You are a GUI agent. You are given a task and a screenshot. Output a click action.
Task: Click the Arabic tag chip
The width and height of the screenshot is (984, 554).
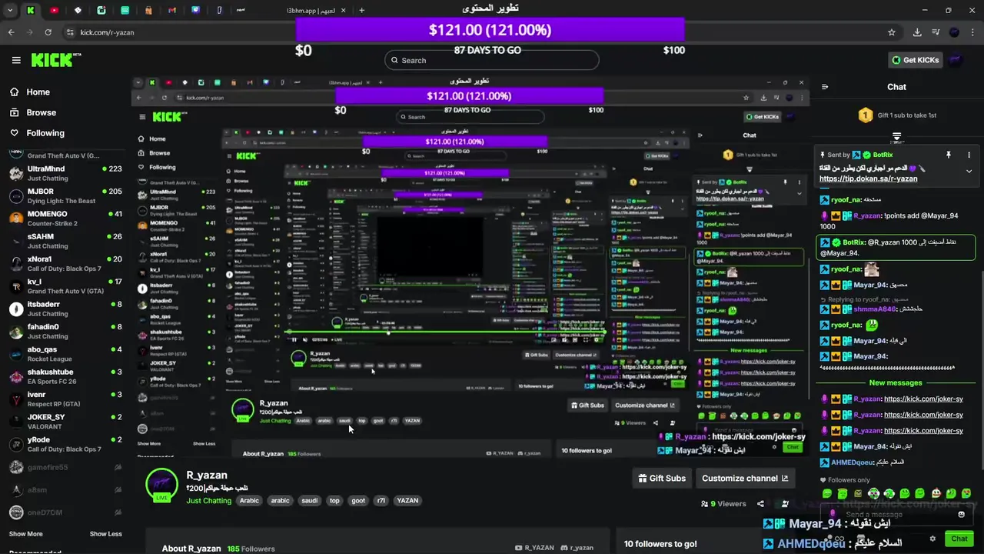249,500
